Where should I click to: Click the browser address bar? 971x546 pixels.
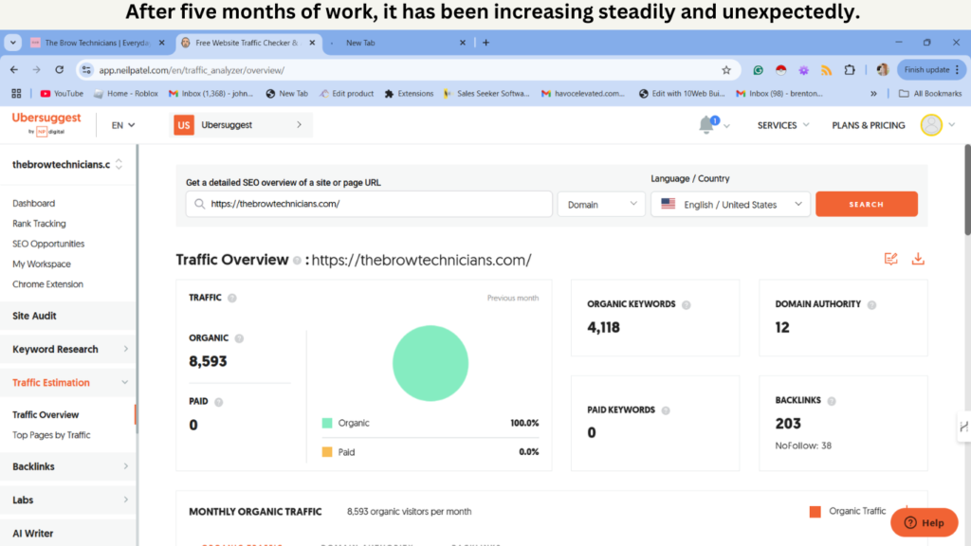coord(409,70)
